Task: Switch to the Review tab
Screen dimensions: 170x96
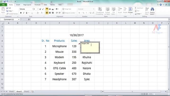Action: (53, 5)
